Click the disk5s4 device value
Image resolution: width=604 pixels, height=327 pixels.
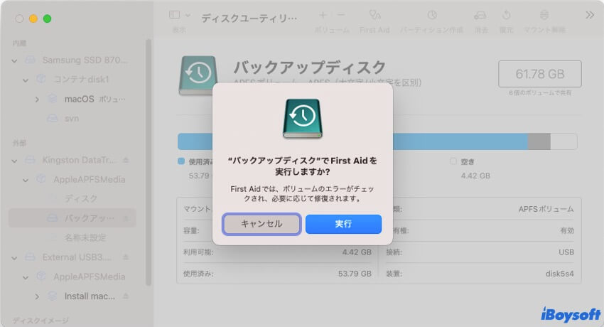coord(559,274)
